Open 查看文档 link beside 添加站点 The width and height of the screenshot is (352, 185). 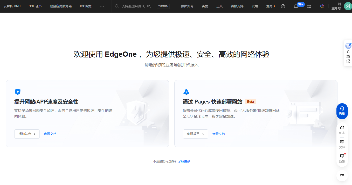[x=50, y=134]
